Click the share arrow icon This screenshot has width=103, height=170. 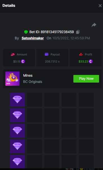pyautogui.click(x=94, y=25)
